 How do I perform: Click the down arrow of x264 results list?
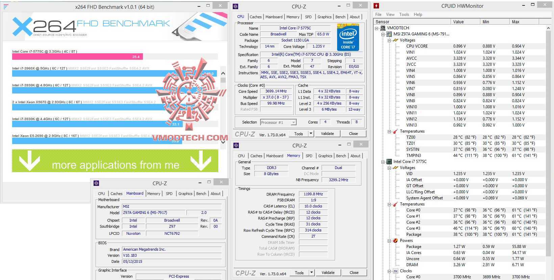[x=223, y=142]
